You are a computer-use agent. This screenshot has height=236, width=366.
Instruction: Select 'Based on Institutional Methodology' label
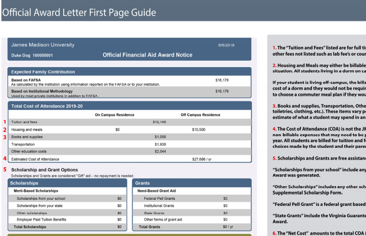[42, 91]
